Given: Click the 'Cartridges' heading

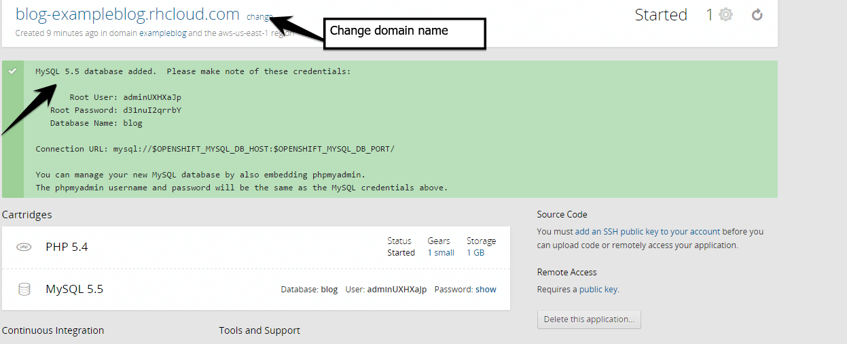Looking at the screenshot, I should [x=27, y=215].
